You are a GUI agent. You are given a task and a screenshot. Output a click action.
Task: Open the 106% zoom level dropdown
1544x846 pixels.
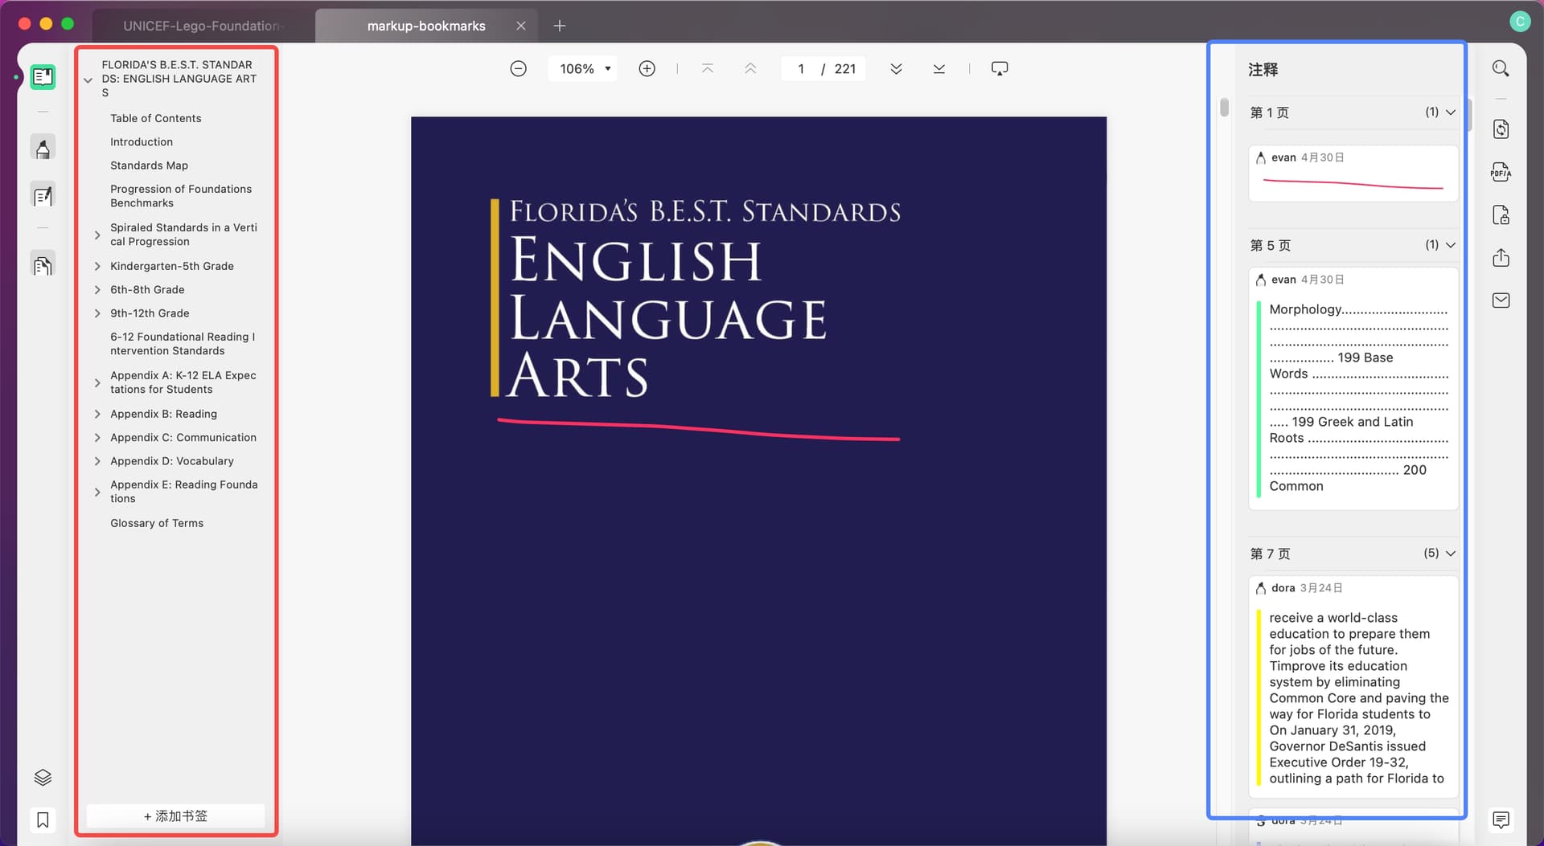585,69
